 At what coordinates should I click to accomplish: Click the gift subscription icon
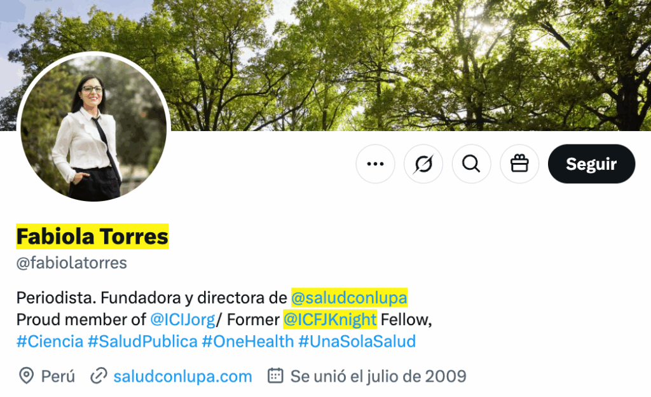519,164
